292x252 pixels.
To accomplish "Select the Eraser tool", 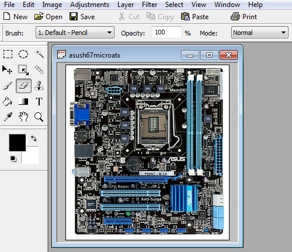I will pyautogui.click(x=23, y=86).
